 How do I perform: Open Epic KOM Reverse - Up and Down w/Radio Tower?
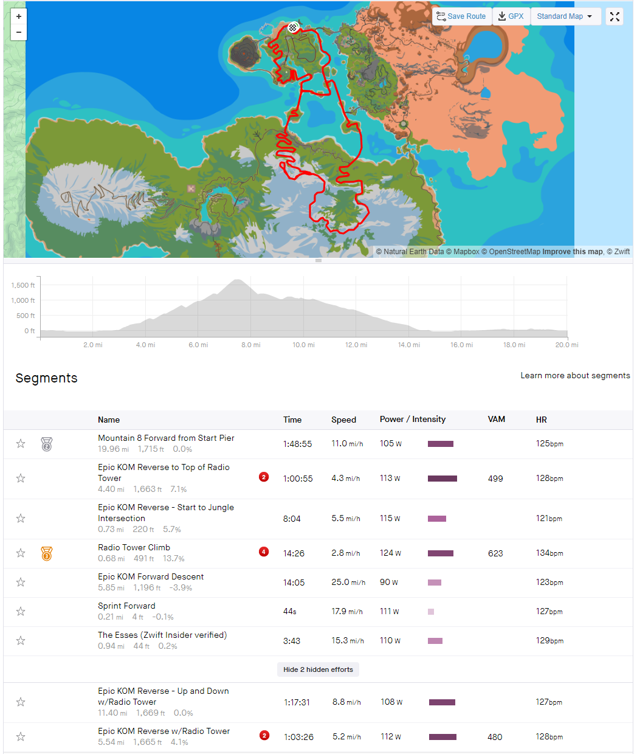tap(163, 696)
